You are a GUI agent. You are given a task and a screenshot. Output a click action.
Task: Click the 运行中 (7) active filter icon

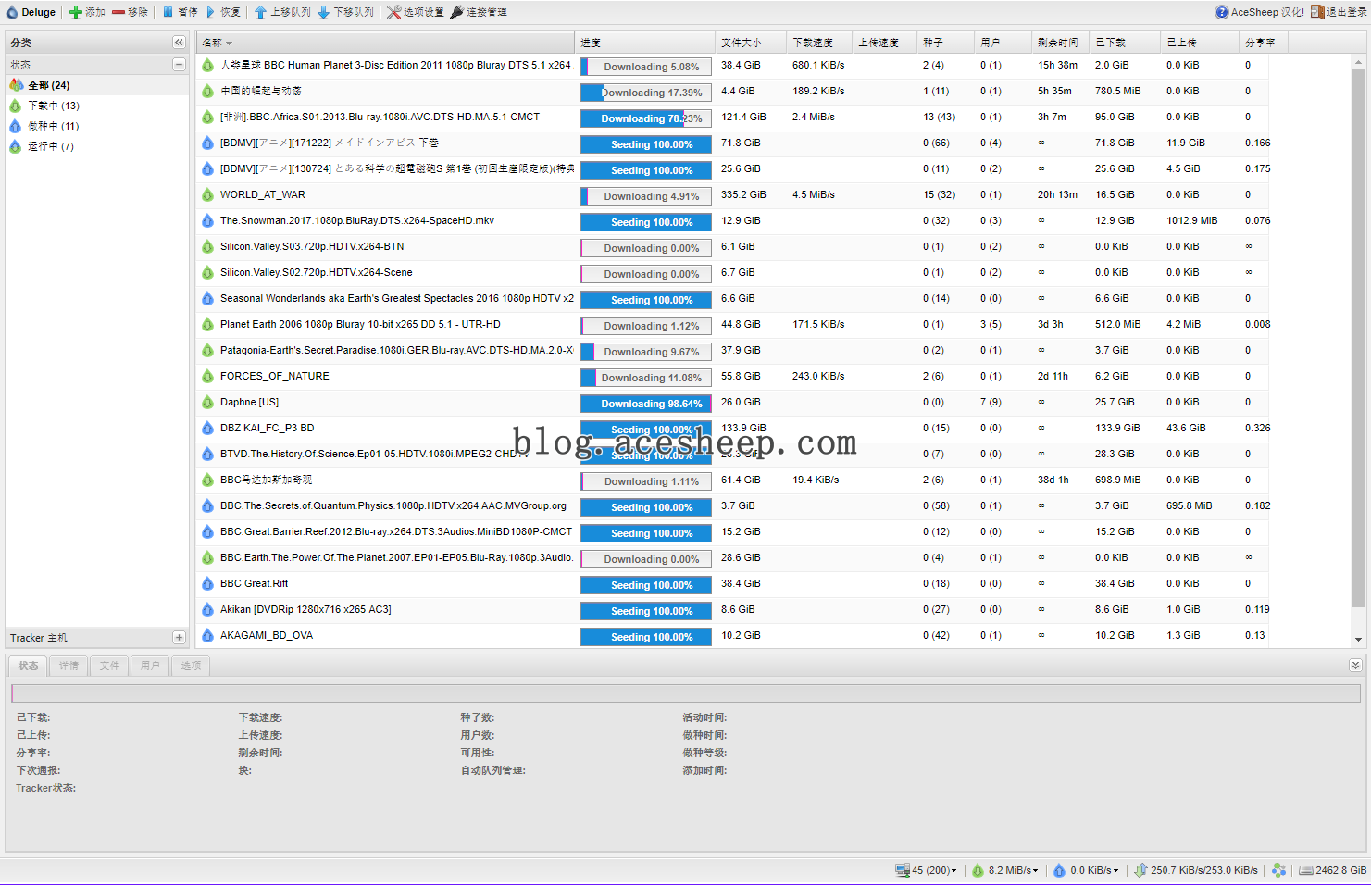coord(16,146)
